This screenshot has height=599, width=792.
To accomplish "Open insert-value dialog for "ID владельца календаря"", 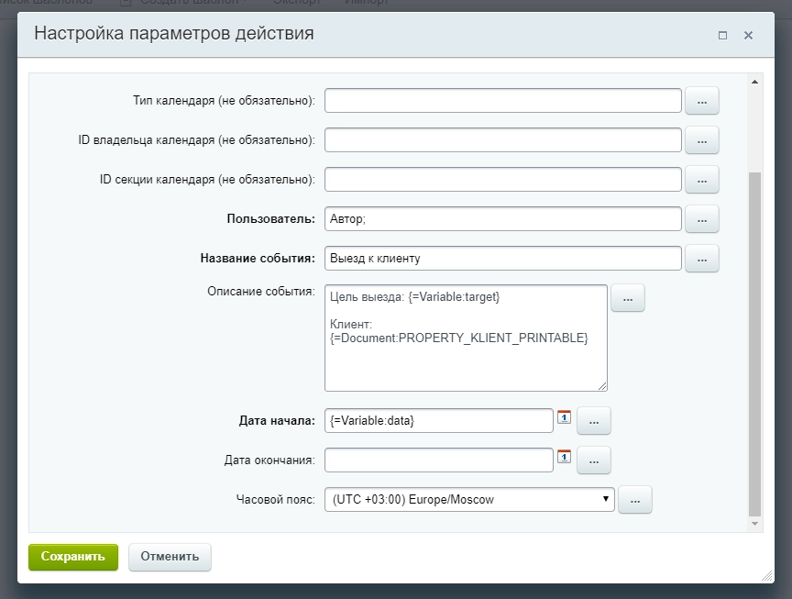I will 702,140.
